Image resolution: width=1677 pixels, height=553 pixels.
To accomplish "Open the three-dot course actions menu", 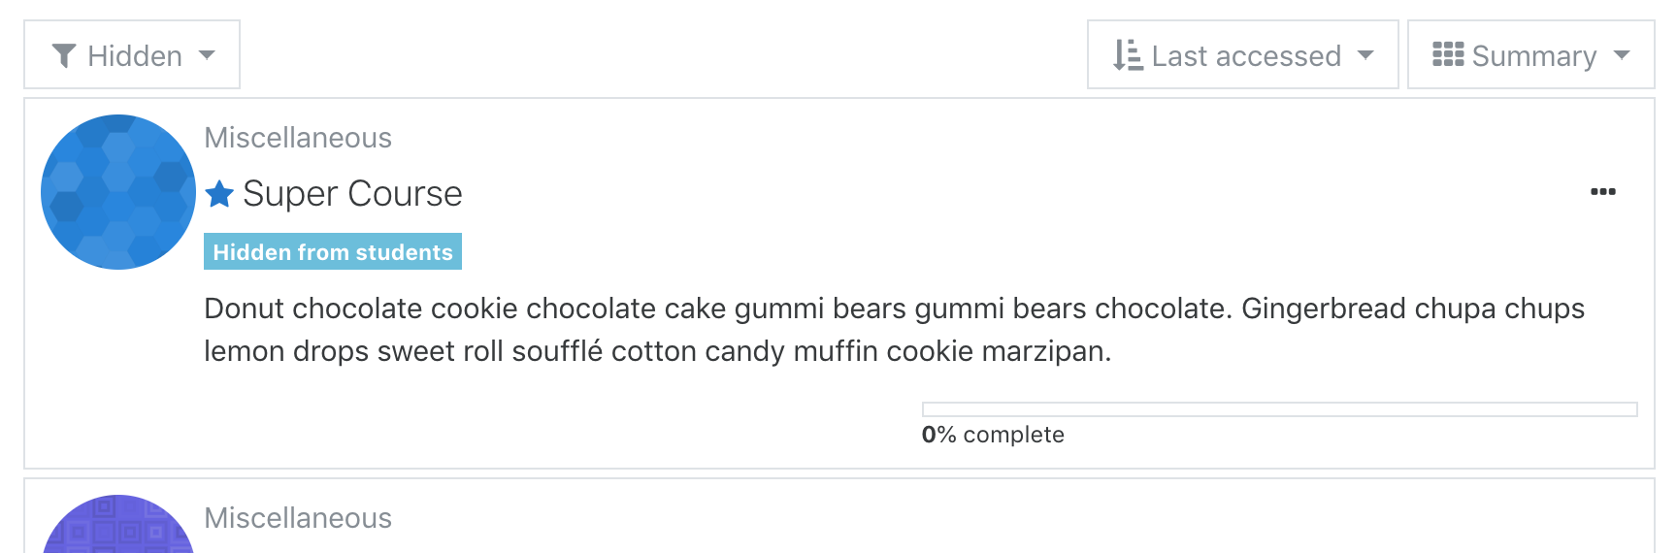I will click(1603, 192).
